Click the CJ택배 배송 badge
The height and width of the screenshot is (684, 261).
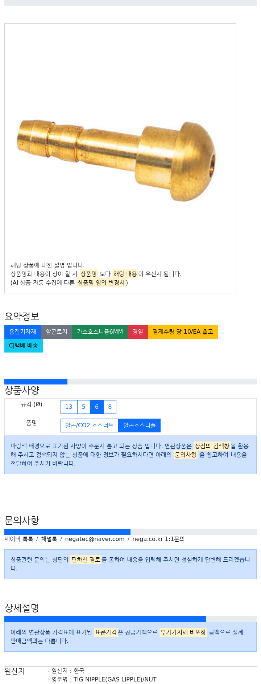(x=24, y=346)
